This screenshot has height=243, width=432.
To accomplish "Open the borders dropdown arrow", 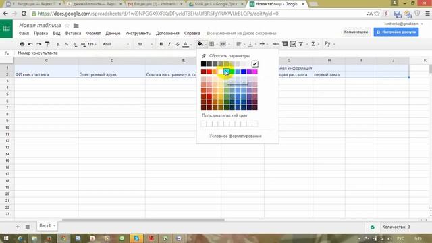I will click(x=217, y=44).
